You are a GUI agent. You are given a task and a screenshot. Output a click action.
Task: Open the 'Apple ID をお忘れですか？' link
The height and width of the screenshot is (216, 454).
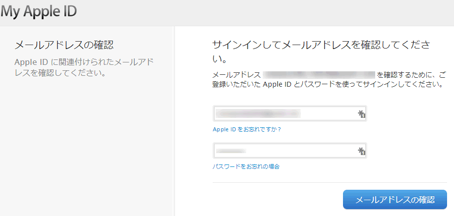coord(247,129)
